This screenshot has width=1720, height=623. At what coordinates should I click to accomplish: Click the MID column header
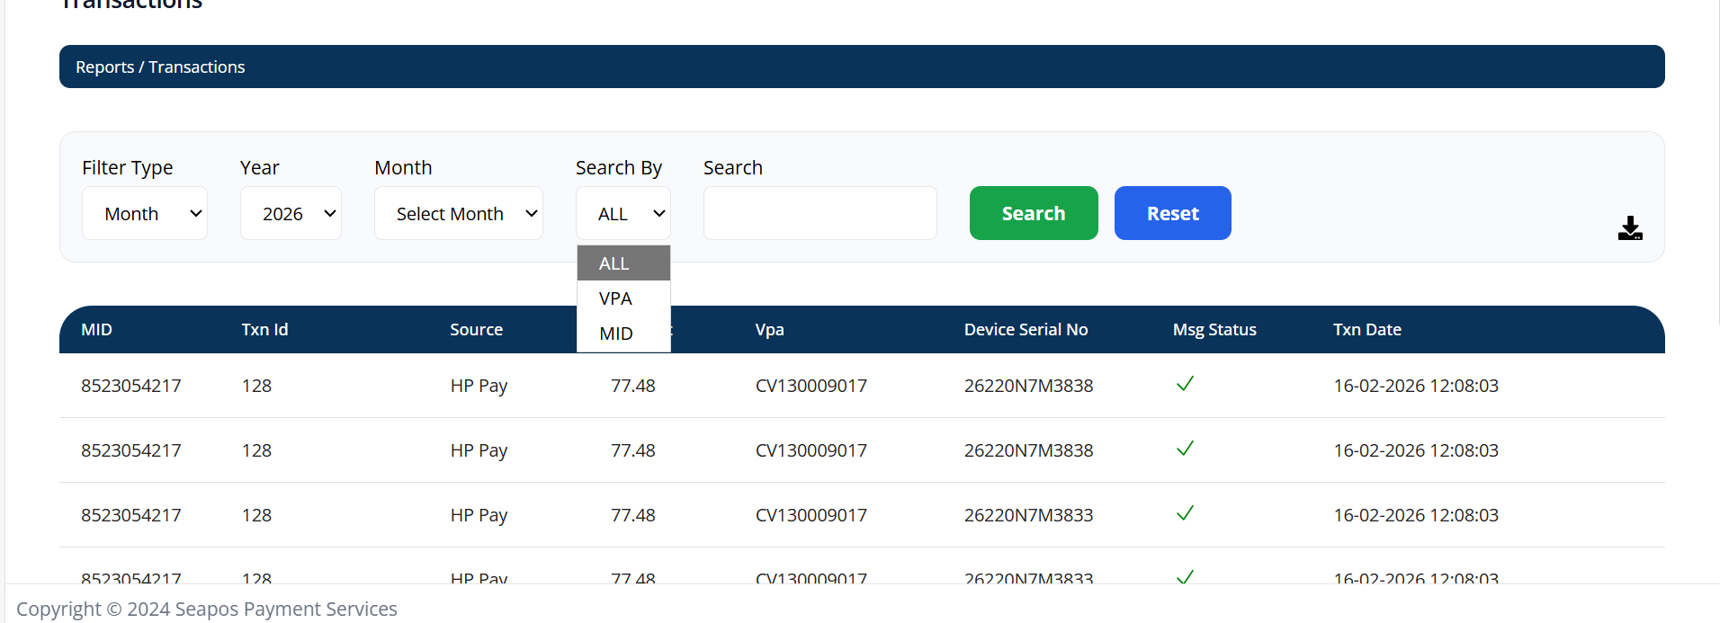[x=97, y=330]
